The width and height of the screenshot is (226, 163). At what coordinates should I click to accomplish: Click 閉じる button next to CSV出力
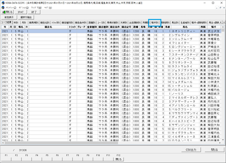[214, 150]
